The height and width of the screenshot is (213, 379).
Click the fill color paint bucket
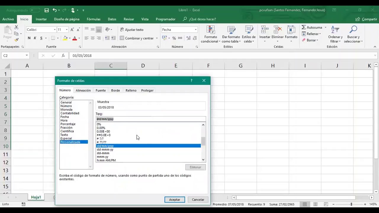(x=65, y=38)
